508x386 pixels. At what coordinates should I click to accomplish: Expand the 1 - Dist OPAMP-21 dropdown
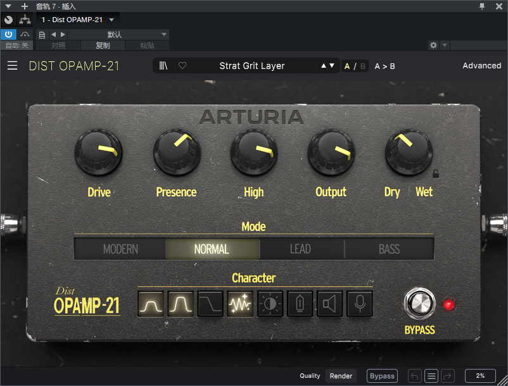click(x=78, y=20)
